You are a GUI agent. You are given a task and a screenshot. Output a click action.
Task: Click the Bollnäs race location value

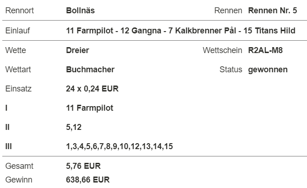(80, 11)
